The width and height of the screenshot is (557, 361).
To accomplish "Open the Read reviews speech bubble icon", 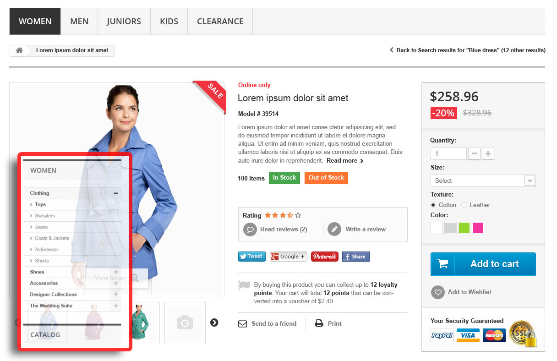I will [x=250, y=229].
